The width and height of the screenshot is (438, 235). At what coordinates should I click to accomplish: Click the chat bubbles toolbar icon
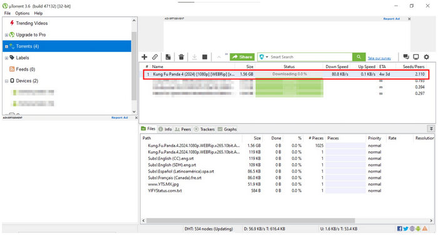click(x=406, y=57)
